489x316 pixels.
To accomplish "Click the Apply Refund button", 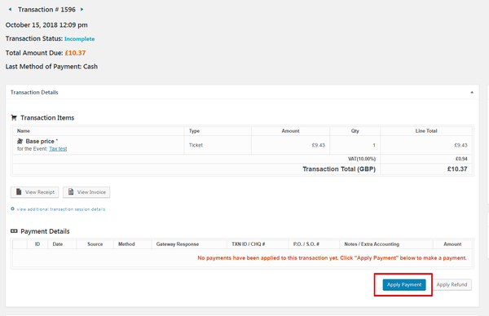I will [452, 284].
